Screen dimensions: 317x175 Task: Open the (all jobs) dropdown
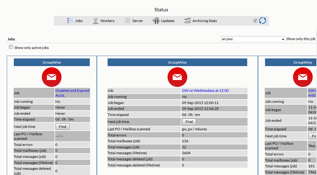pyautogui.click(x=253, y=39)
